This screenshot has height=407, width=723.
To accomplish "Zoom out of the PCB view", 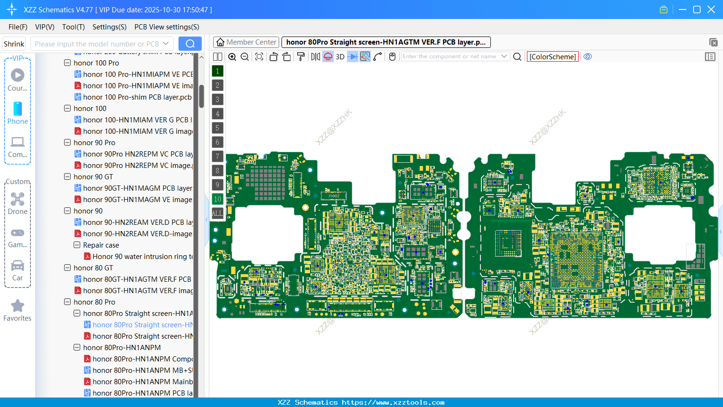I will (245, 56).
